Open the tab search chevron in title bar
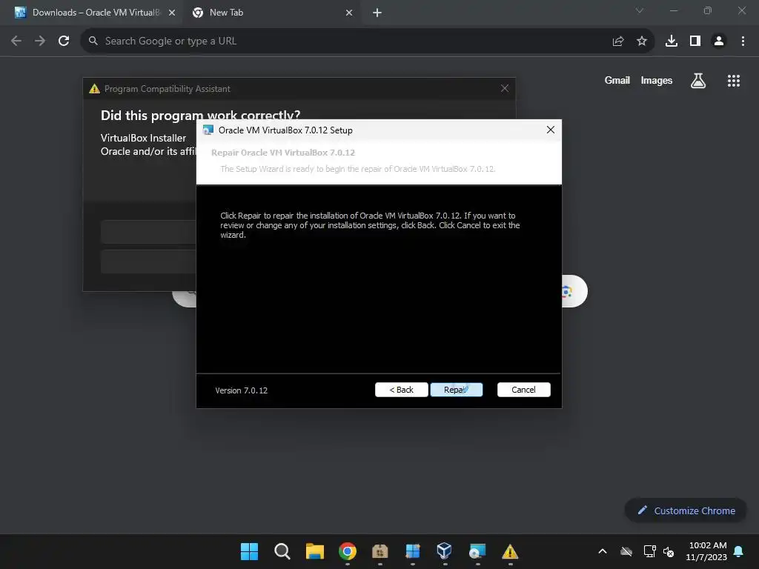Viewport: 759px width, 569px height. (640, 10)
